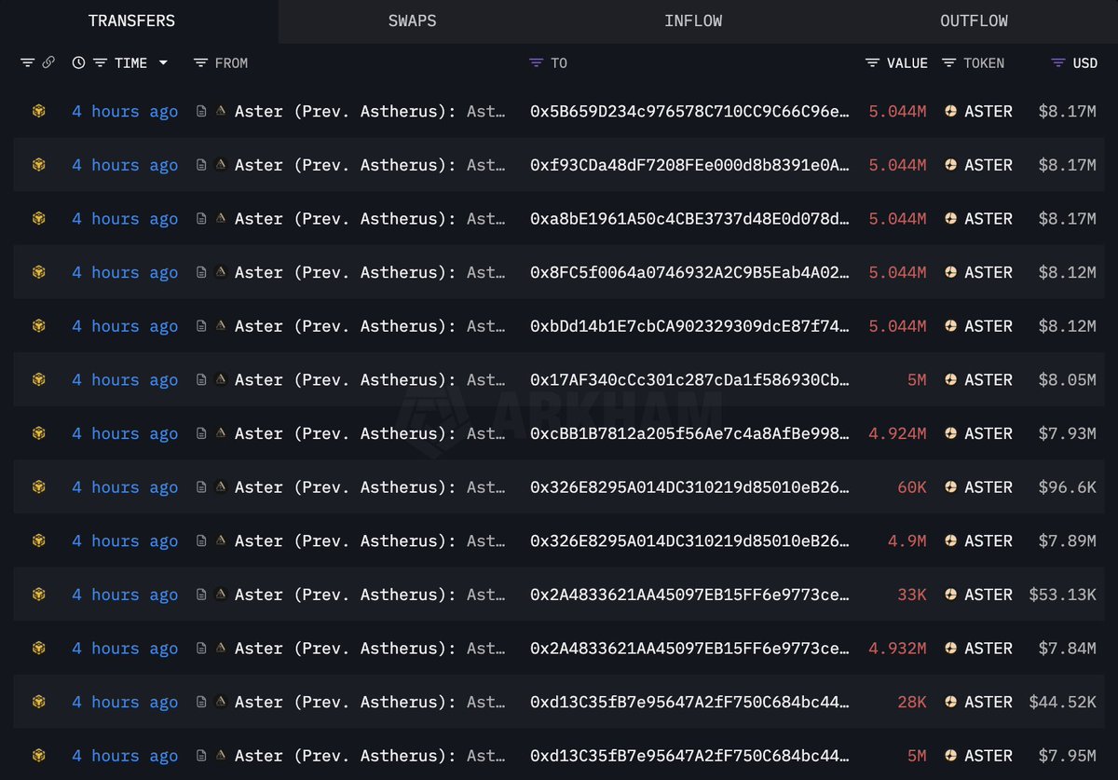Click the TO column filter icon
1118x780 pixels.
point(536,63)
